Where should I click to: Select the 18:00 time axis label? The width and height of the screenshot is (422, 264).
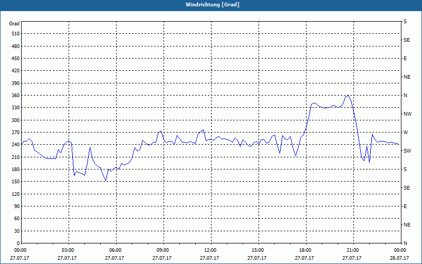[x=306, y=250]
